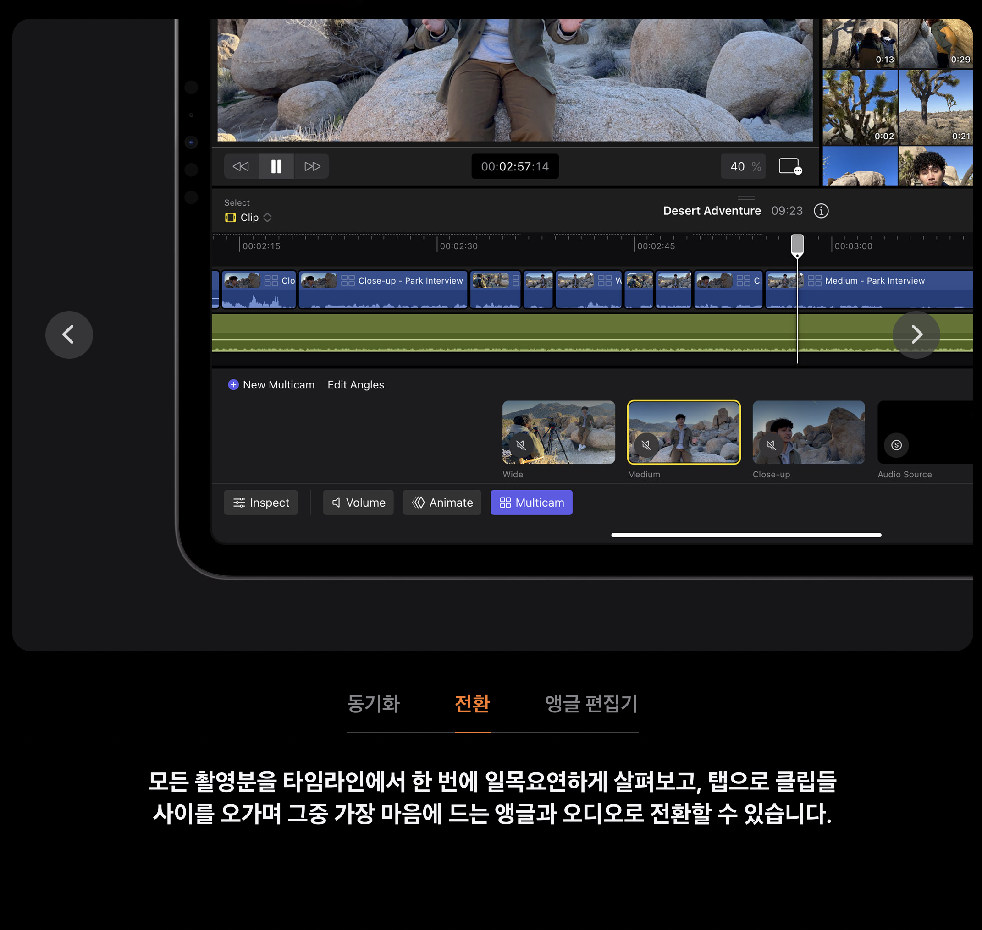Screen dimensions: 982x930
Task: Rewind playback with the reverse button
Action: coord(241,167)
